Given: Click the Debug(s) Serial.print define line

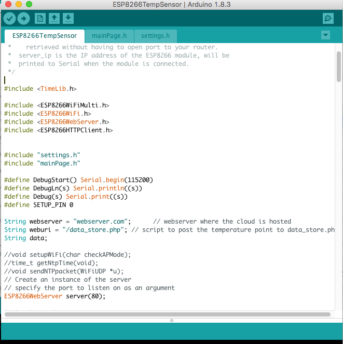Looking at the screenshot, I should tap(66, 197).
